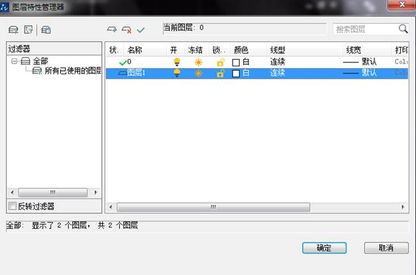Click the Delete Layer icon

[x=126, y=30]
